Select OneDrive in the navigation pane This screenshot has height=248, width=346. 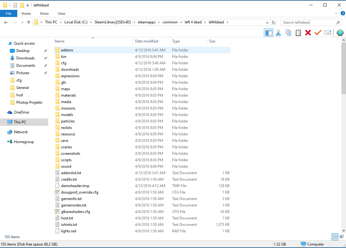pyautogui.click(x=21, y=112)
